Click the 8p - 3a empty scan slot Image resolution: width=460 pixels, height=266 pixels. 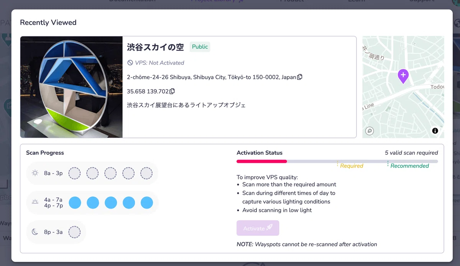[x=74, y=232]
